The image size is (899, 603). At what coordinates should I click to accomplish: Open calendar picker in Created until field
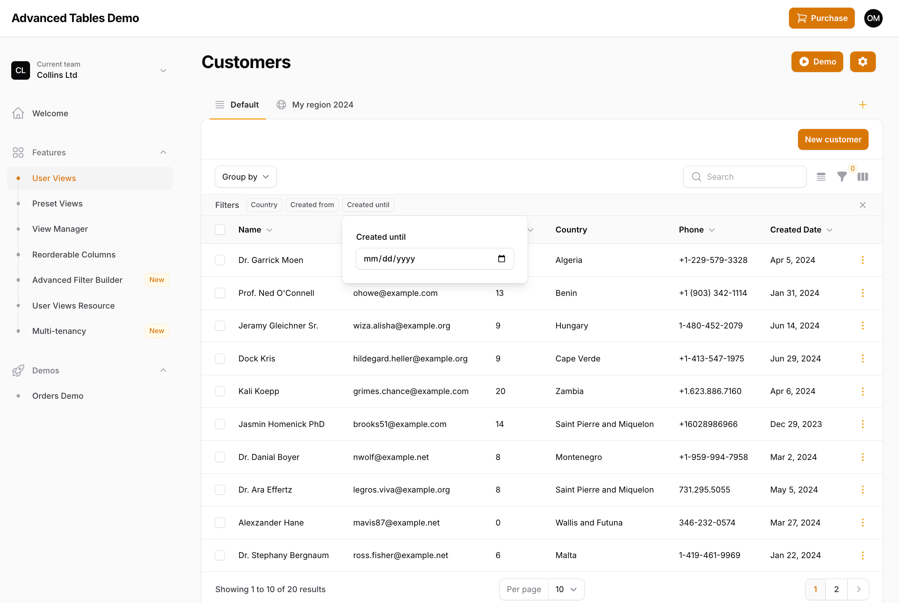(501, 259)
